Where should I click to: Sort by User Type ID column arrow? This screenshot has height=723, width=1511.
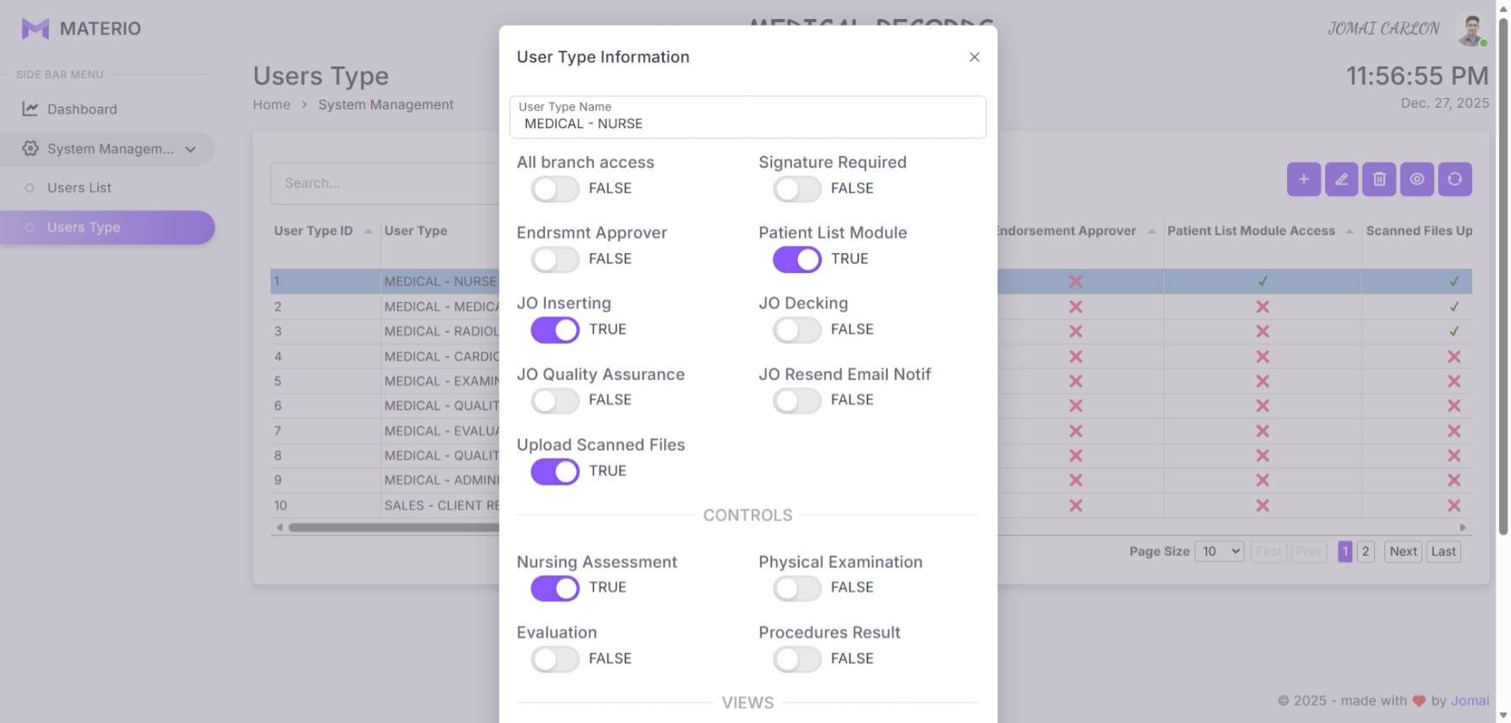pyautogui.click(x=368, y=232)
